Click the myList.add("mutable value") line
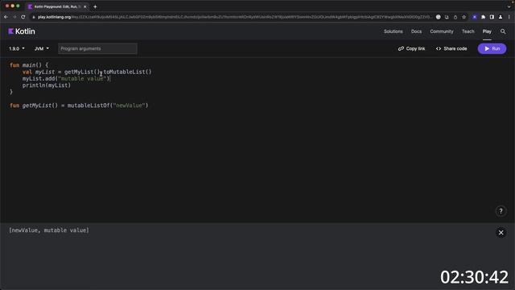Image resolution: width=515 pixels, height=290 pixels. tap(66, 79)
